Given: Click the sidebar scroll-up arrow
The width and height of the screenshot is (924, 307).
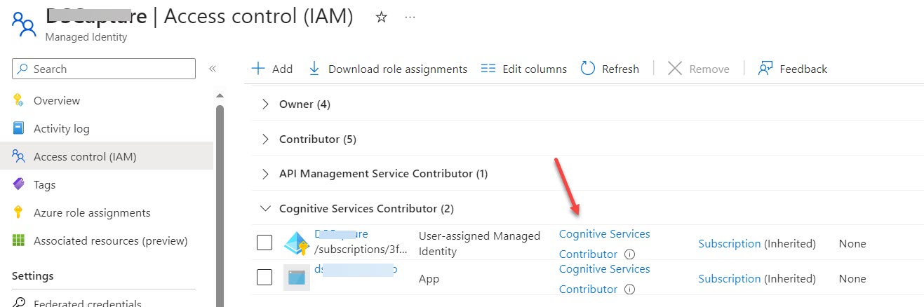Looking at the screenshot, I should coord(220,95).
